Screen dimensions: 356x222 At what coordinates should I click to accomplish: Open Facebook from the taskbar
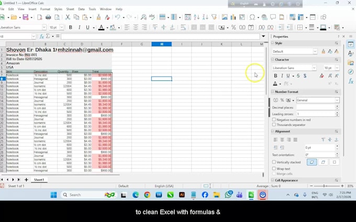[205, 195]
